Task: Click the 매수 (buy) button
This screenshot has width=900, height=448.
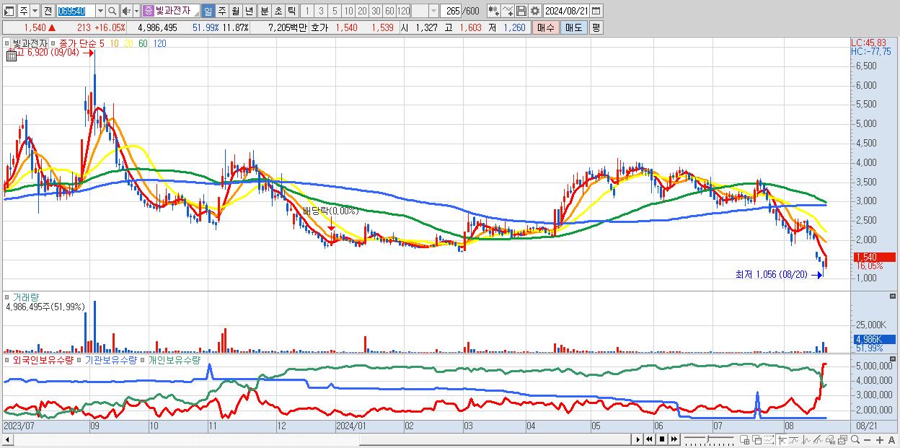Action: pos(545,27)
